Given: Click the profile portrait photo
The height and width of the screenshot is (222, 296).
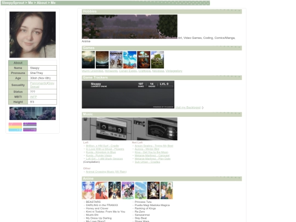Looking at the screenshot, I should (32, 35).
